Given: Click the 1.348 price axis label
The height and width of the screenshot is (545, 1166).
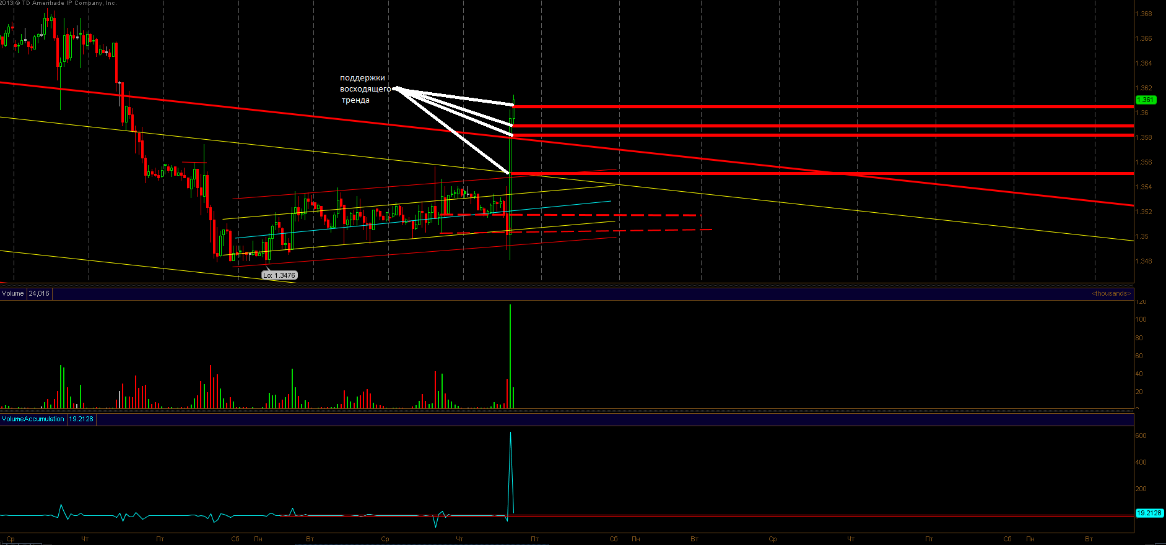Looking at the screenshot, I should tap(1144, 261).
